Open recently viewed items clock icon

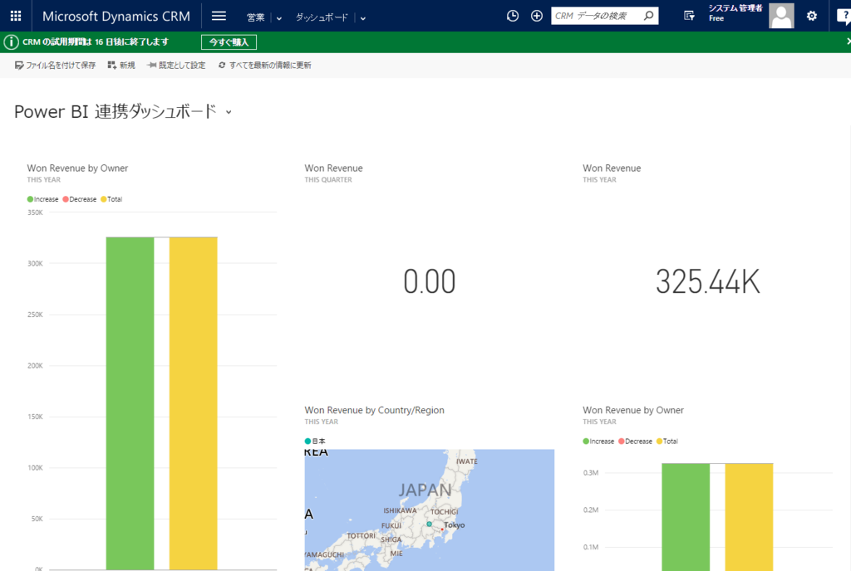[512, 16]
